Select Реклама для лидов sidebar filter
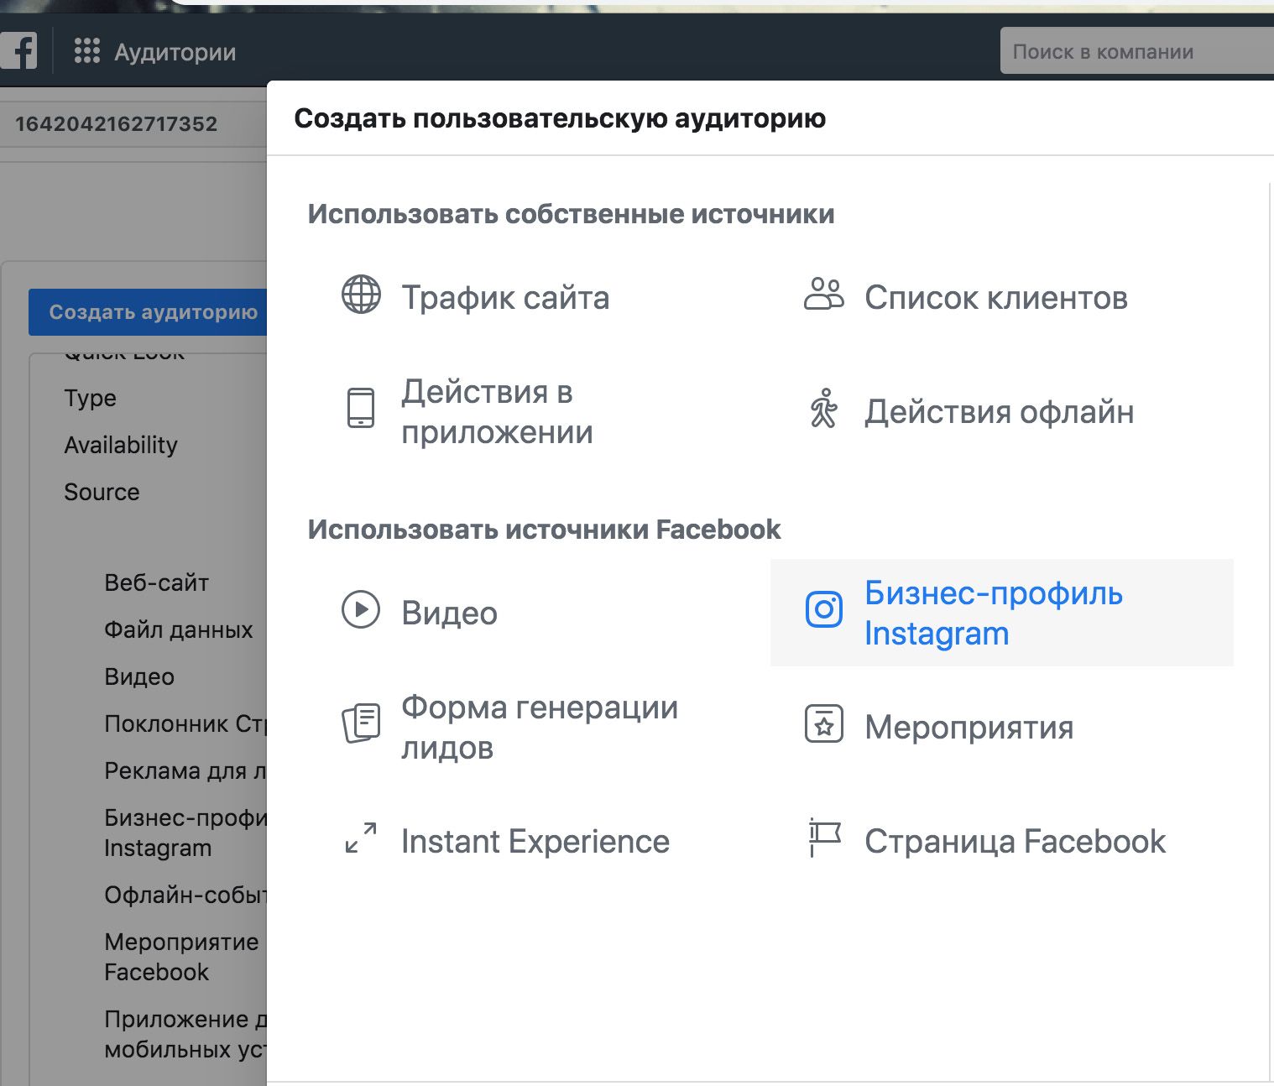This screenshot has width=1274, height=1086. coord(185,770)
